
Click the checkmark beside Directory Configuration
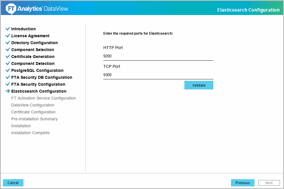(x=8, y=43)
